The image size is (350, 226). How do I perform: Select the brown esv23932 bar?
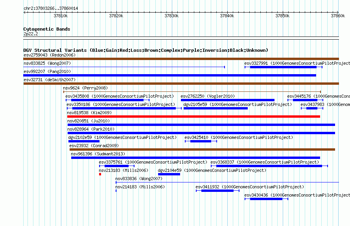[202, 149]
